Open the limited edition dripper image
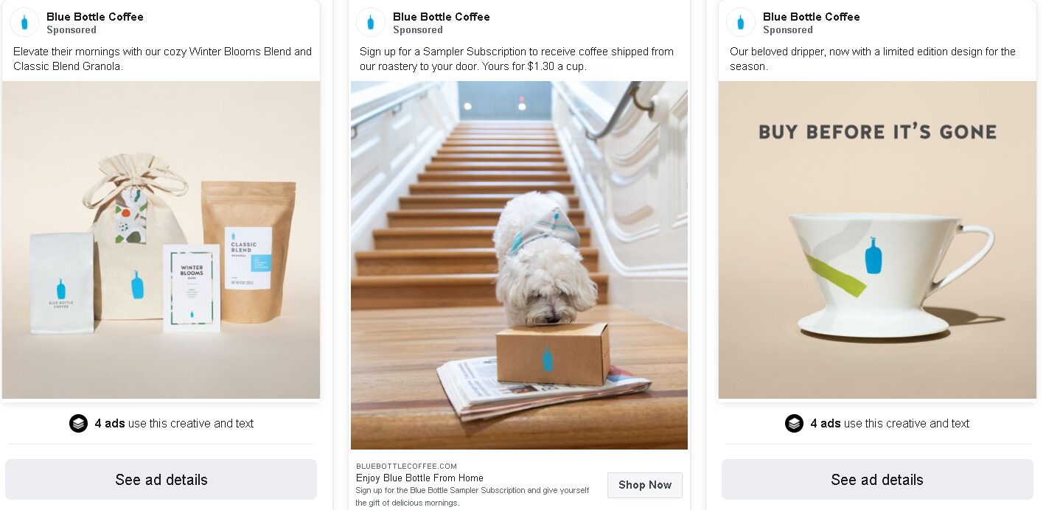This screenshot has width=1046, height=510. [877, 240]
